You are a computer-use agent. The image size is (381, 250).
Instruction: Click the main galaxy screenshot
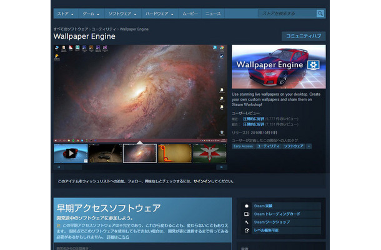coord(141,93)
